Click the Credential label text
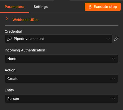The height and width of the screenshot is (110, 123). coord(13,31)
